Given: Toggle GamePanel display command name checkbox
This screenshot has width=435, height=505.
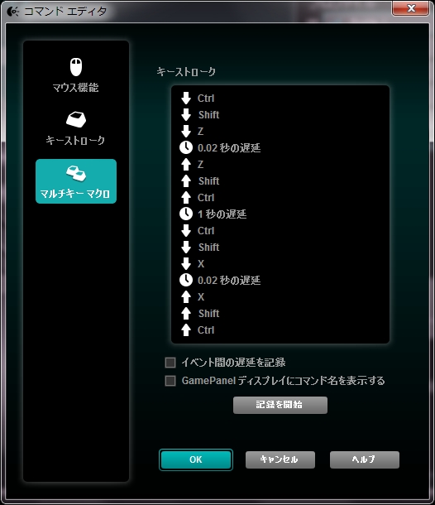Looking at the screenshot, I should tap(170, 381).
